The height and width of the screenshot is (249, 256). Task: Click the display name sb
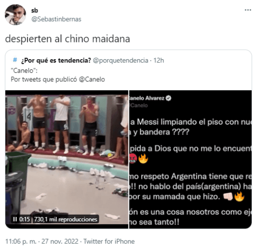click(34, 11)
